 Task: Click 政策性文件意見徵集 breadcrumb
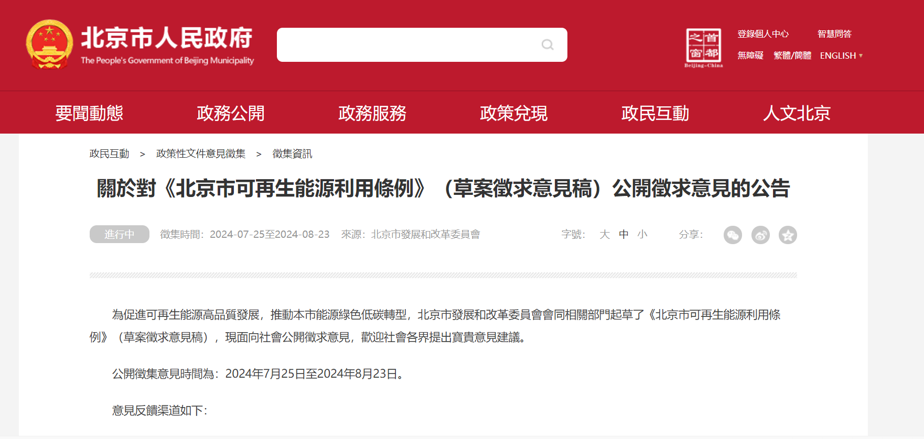click(201, 153)
